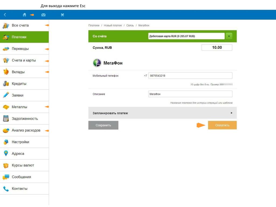
Task: Go to Счета и карты
Action: 25,60
